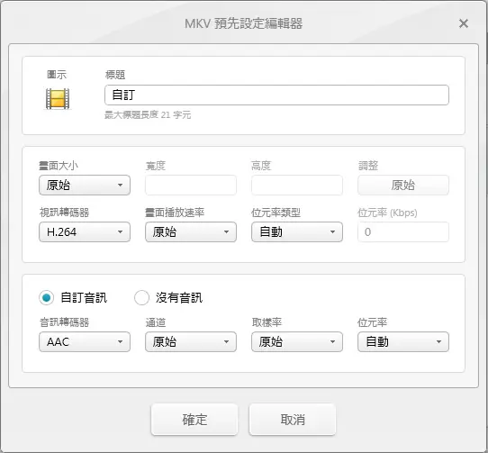Click the film strip preset icon
This screenshot has height=453, width=488.
coord(58,99)
